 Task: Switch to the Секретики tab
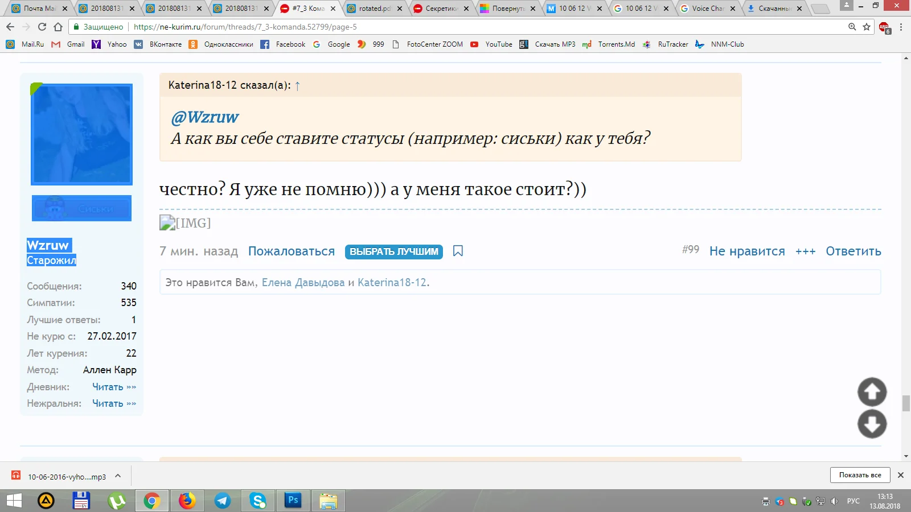pyautogui.click(x=442, y=9)
